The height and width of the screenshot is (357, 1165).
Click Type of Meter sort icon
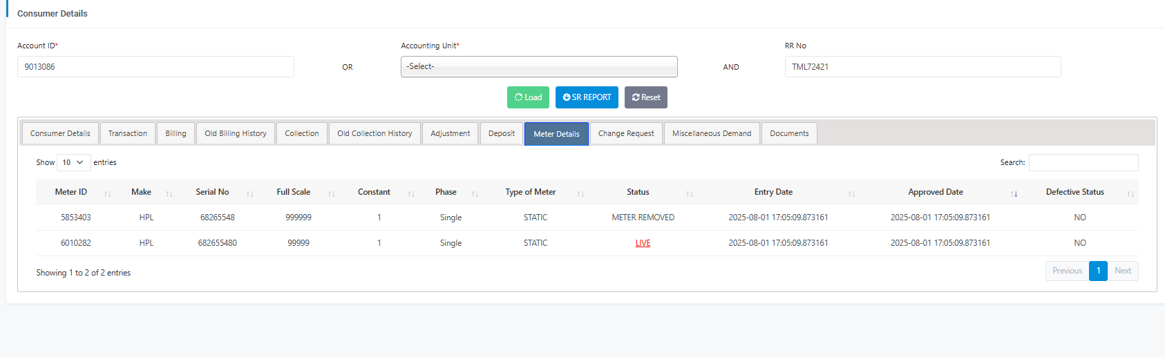tap(580, 193)
